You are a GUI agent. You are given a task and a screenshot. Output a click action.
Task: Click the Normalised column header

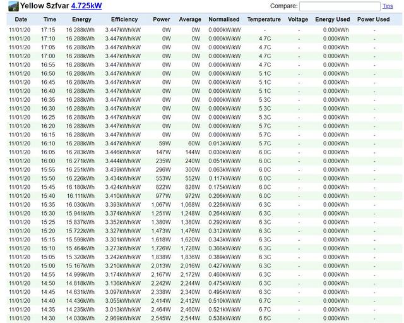tap(224, 20)
